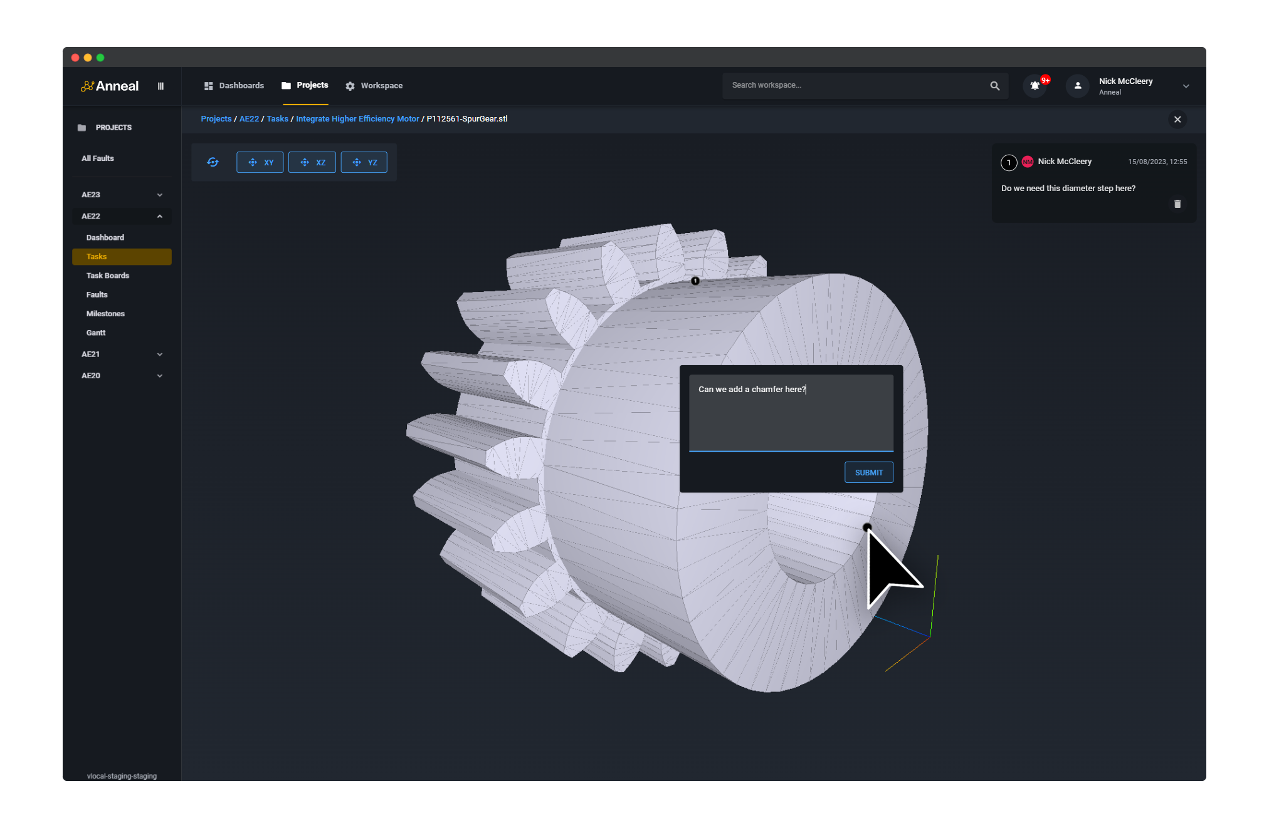The width and height of the screenshot is (1269, 828).
Task: Select the YZ view orientation
Action: tap(364, 162)
